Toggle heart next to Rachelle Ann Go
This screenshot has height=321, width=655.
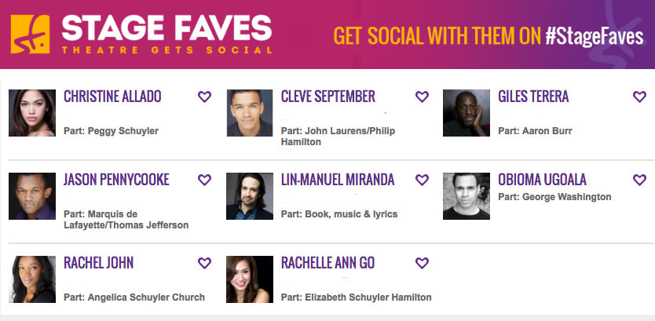point(422,263)
